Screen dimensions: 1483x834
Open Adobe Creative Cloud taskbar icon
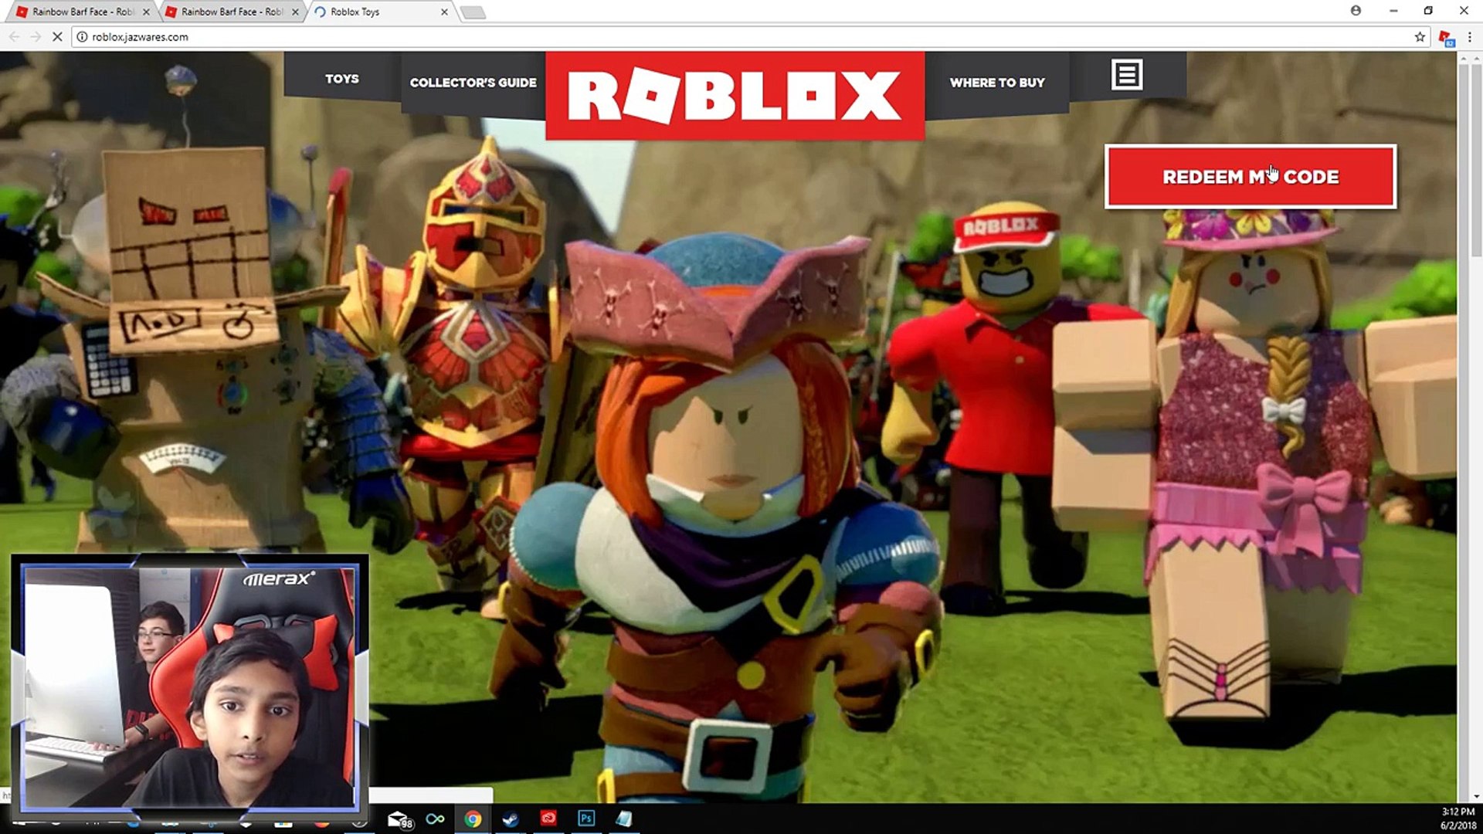tap(548, 819)
